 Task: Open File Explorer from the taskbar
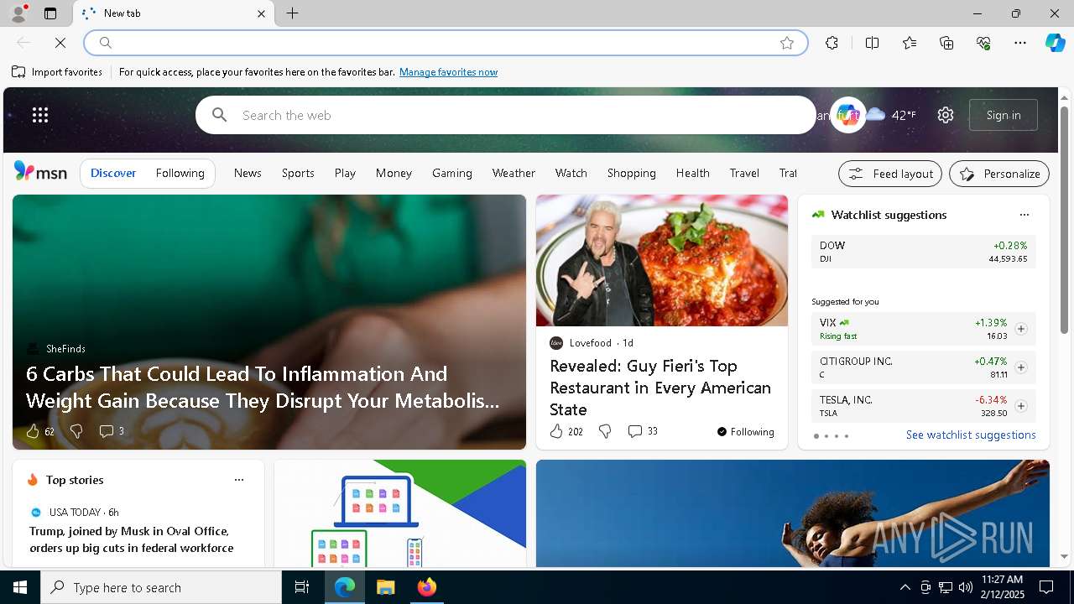coord(385,587)
